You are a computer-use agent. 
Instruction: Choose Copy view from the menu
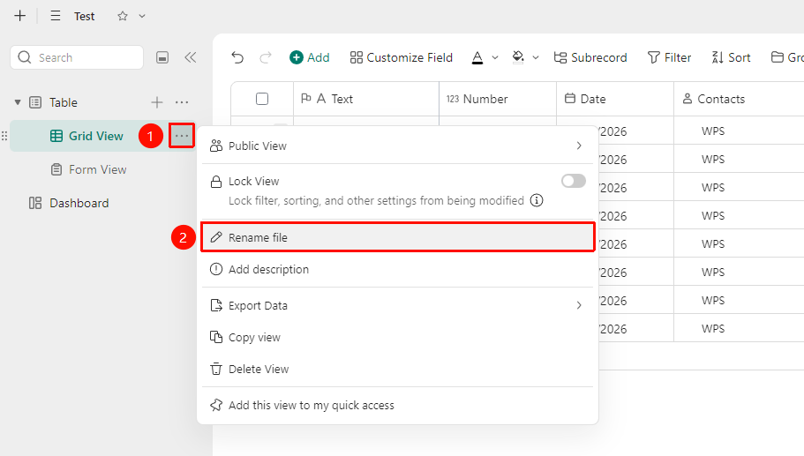point(397,338)
